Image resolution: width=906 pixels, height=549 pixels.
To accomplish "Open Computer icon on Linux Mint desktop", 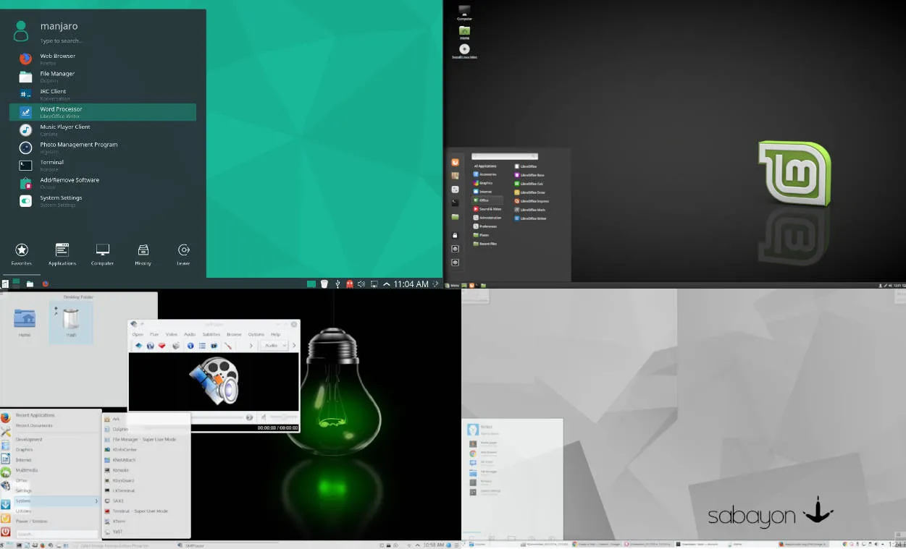I will pyautogui.click(x=464, y=12).
